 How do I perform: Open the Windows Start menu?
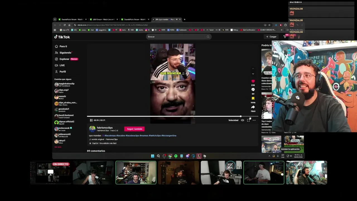(153, 156)
